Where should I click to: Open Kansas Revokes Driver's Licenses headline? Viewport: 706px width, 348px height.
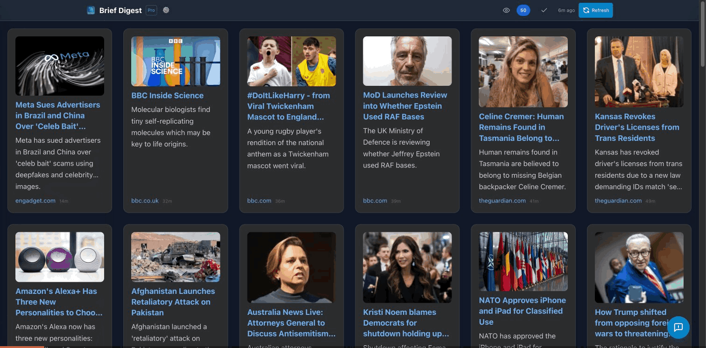point(637,127)
